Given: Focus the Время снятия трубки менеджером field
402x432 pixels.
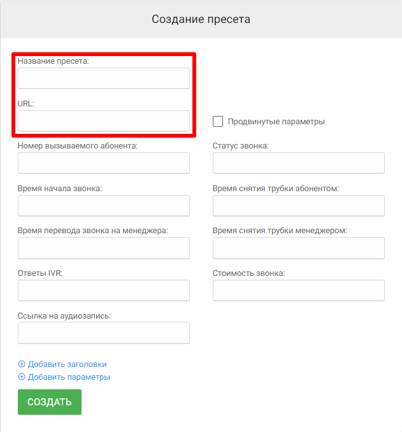Looking at the screenshot, I should tap(299, 248).
